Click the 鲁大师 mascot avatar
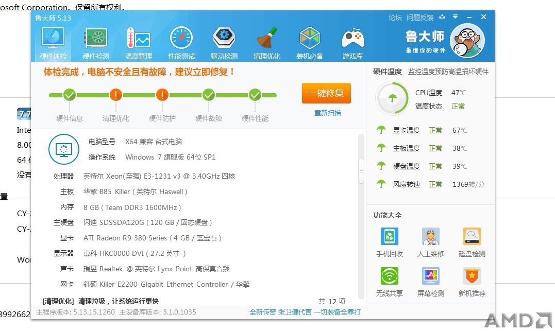Image resolution: width=555 pixels, height=331 pixels. click(x=467, y=40)
